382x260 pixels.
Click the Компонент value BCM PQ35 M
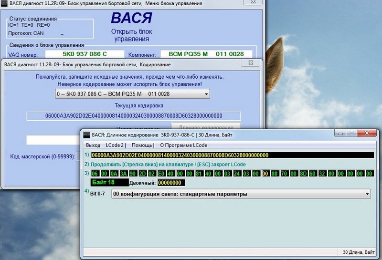pos(206,54)
